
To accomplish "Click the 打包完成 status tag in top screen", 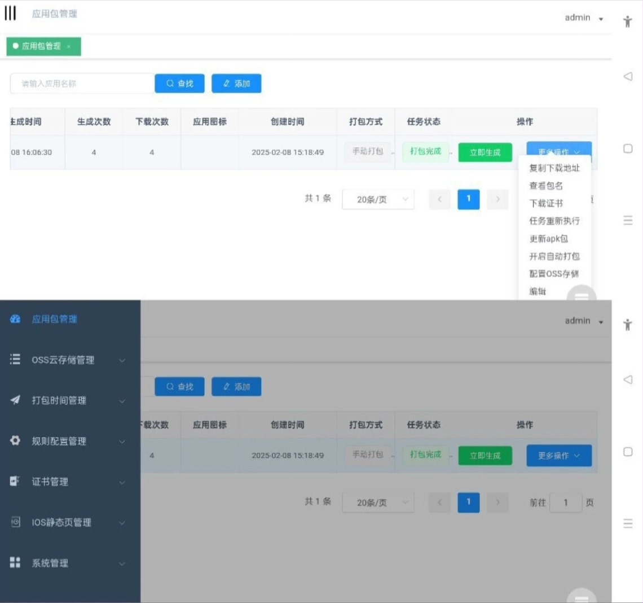I will [x=425, y=151].
